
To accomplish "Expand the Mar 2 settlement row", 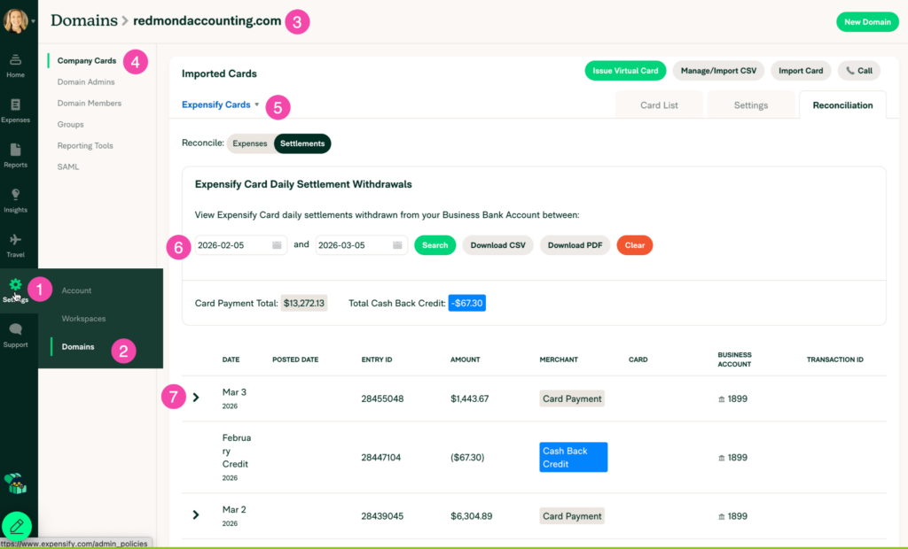I will coord(196,514).
